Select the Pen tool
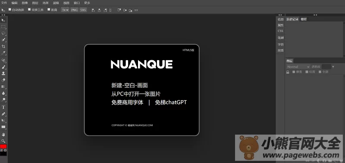The image size is (345, 163). point(3,114)
